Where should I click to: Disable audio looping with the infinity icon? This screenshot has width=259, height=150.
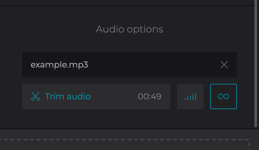click(224, 96)
